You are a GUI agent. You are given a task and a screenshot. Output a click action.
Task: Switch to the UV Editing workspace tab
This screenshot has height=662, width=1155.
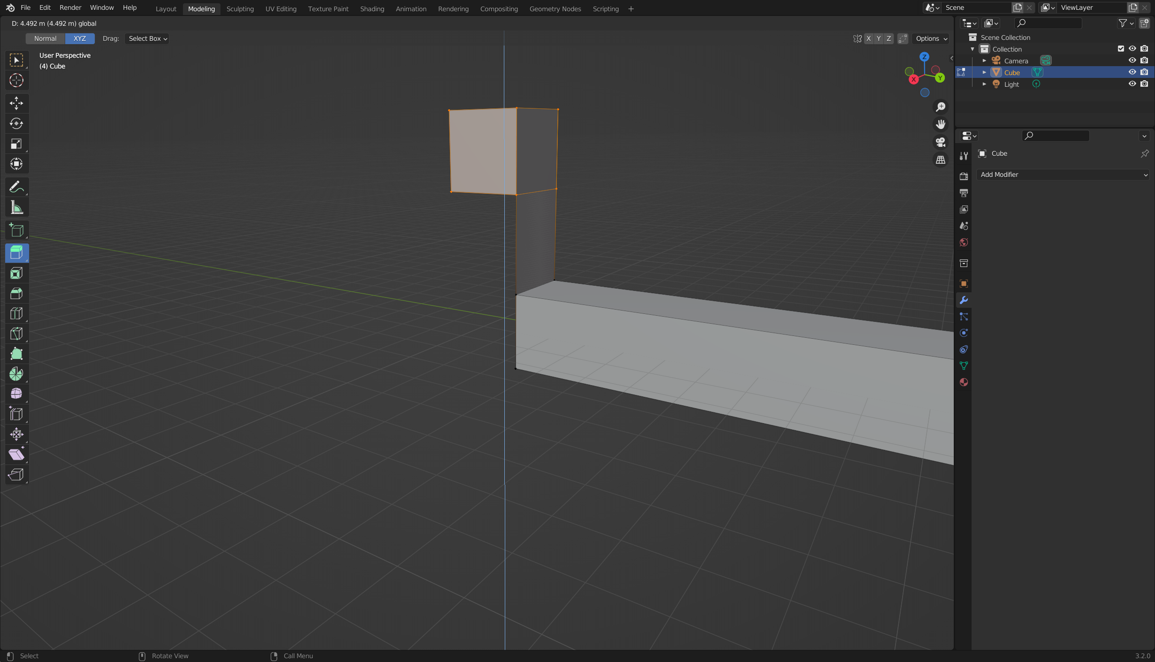point(281,9)
